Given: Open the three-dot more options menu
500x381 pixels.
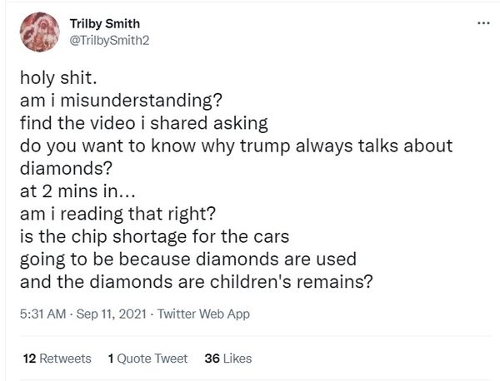Looking at the screenshot, I should [x=483, y=23].
